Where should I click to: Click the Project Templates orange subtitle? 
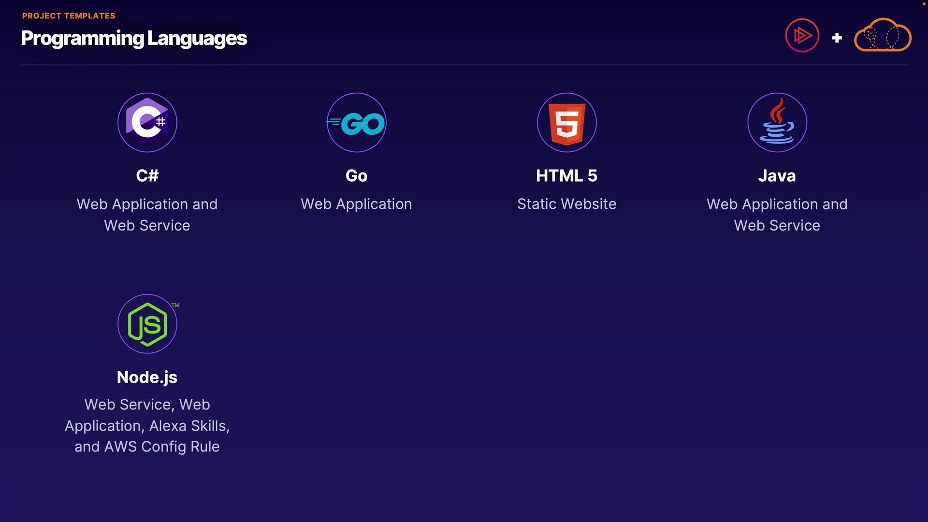pos(69,16)
